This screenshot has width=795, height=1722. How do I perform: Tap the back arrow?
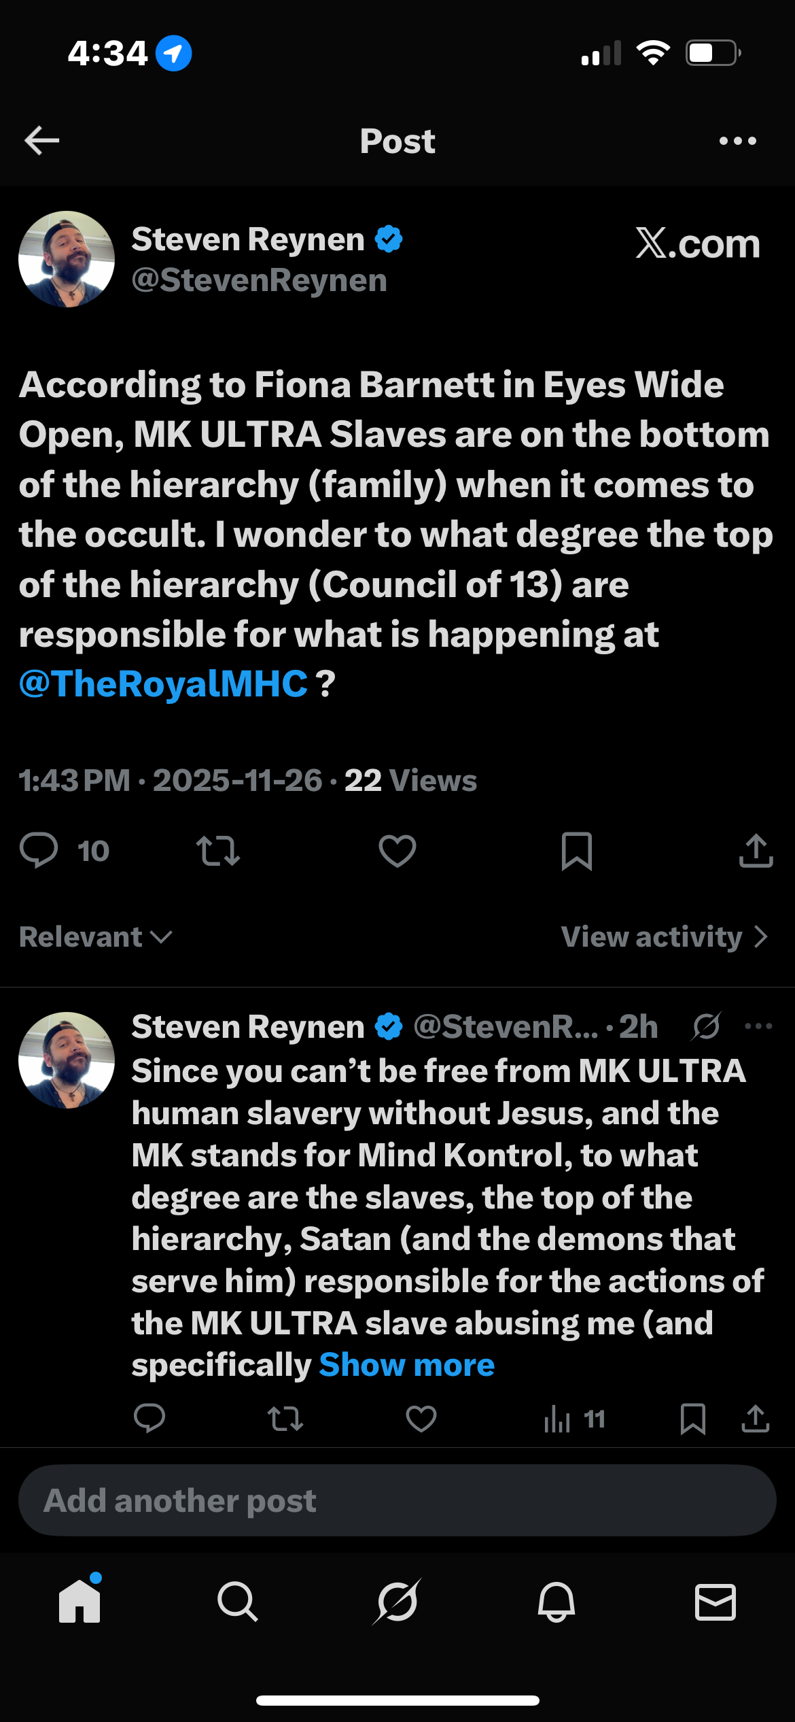(42, 141)
